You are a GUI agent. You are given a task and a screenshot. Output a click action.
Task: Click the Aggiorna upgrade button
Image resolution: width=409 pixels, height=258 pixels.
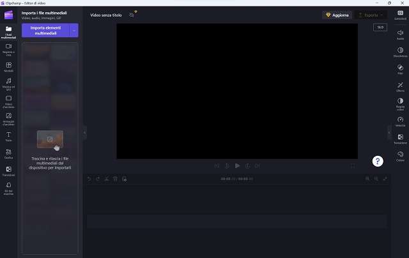[336, 14]
